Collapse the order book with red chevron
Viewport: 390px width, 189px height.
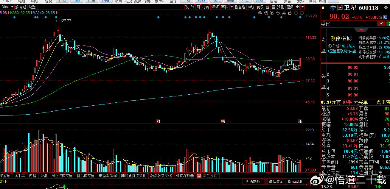coord(361,30)
